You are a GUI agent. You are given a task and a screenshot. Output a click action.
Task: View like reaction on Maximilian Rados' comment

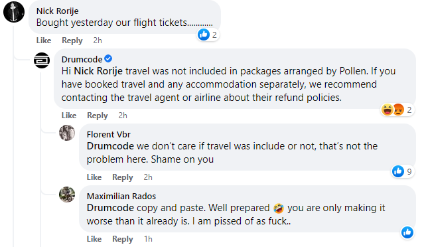(407, 232)
